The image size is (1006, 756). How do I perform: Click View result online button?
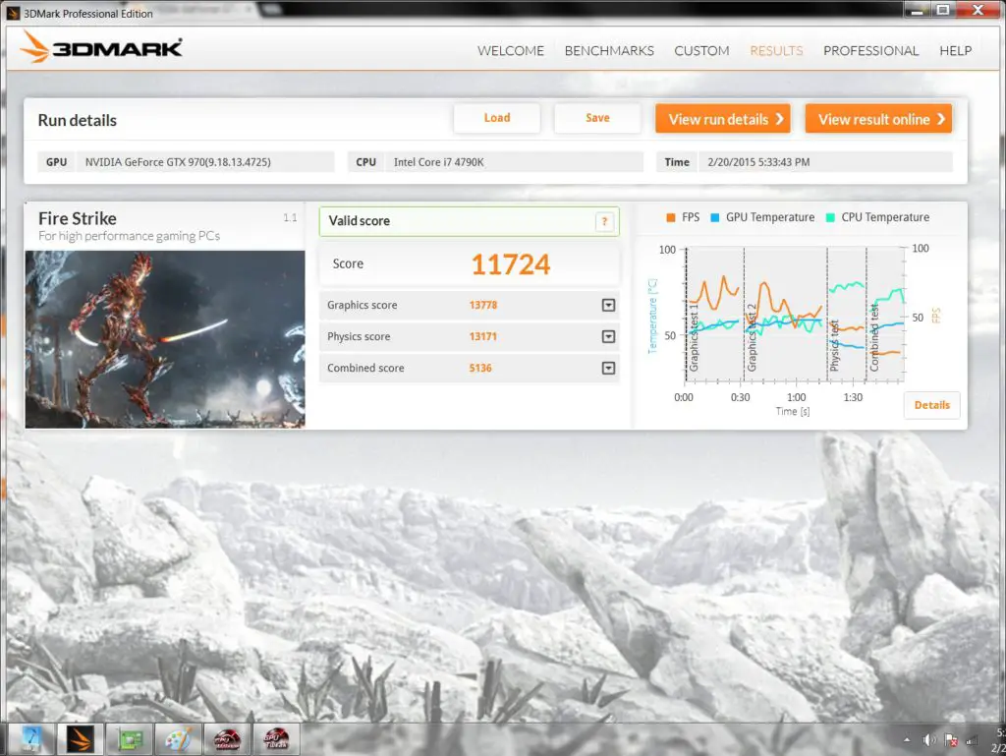point(878,119)
